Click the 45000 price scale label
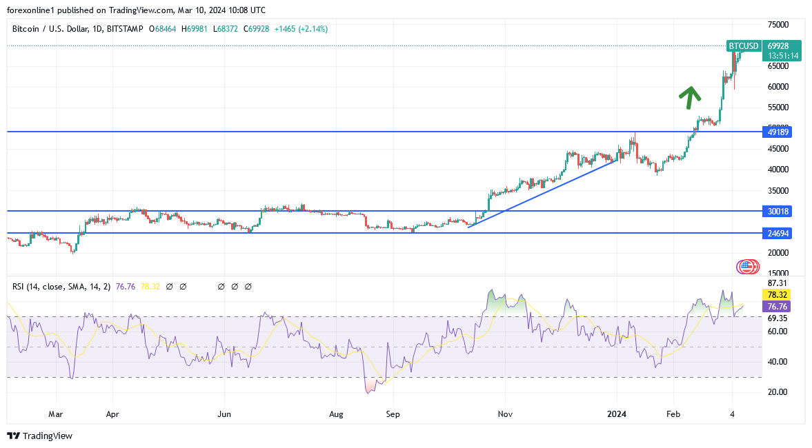The image size is (812, 448). pos(778,149)
